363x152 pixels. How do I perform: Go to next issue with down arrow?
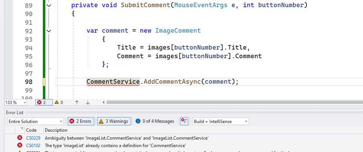click(88, 102)
